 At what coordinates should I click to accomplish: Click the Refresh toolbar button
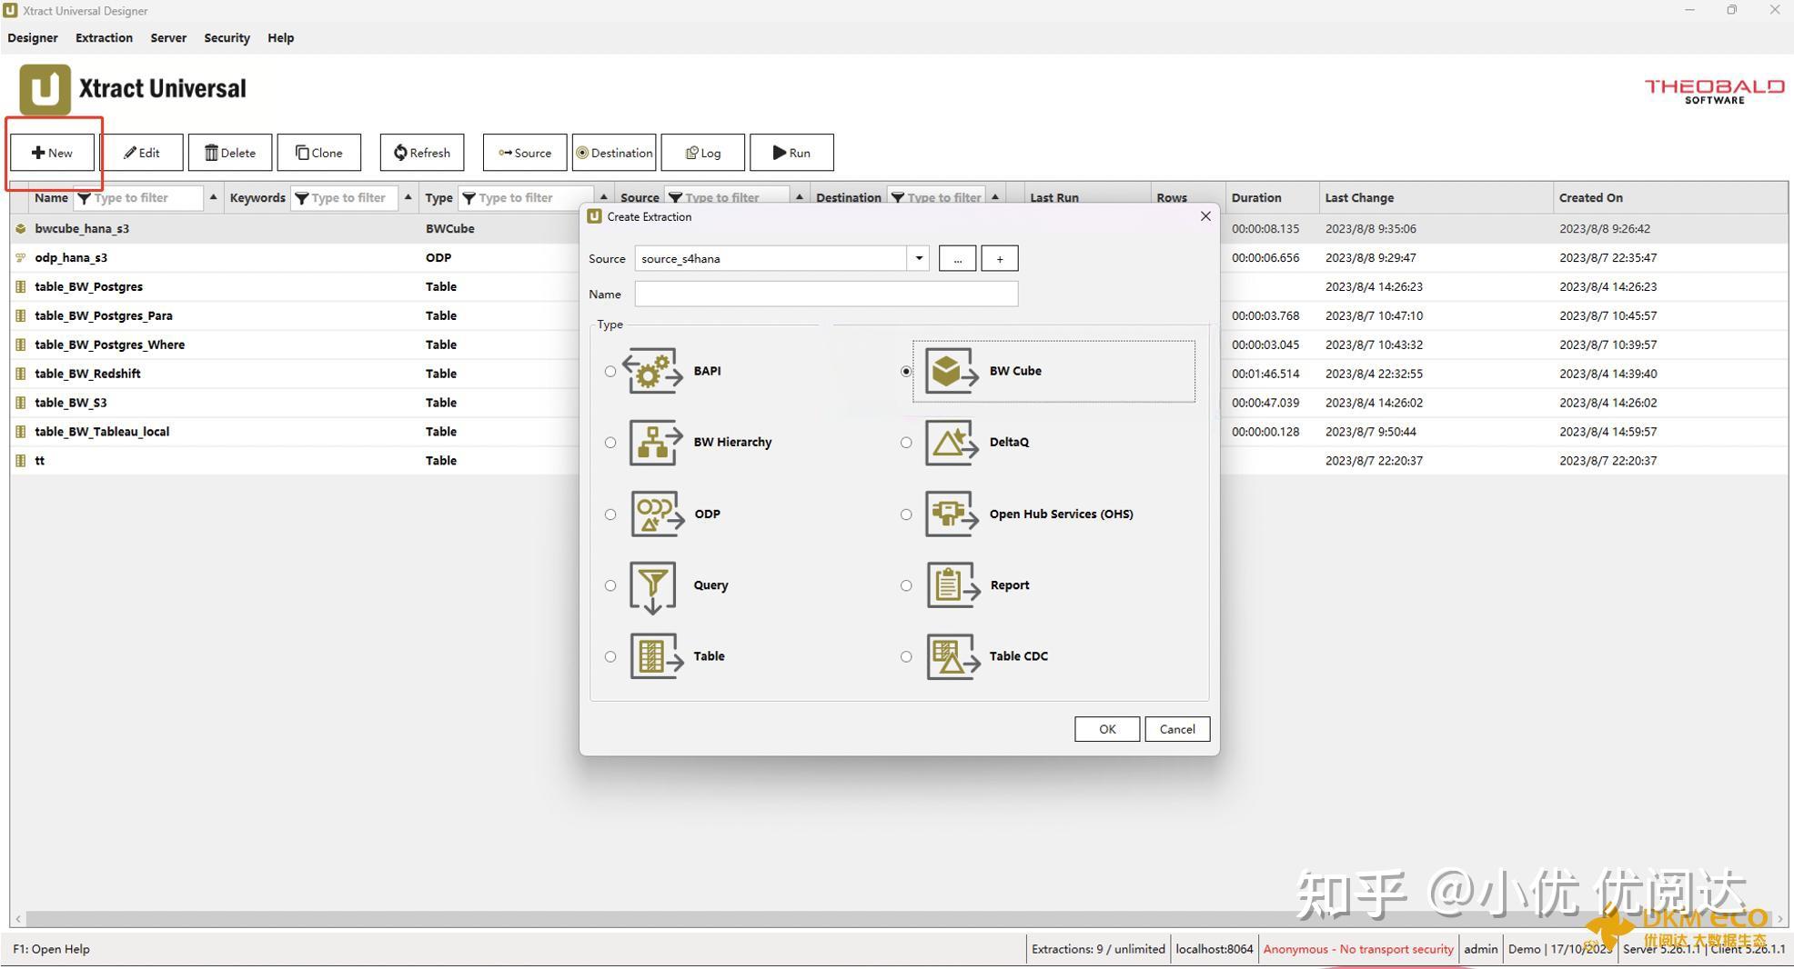click(421, 152)
